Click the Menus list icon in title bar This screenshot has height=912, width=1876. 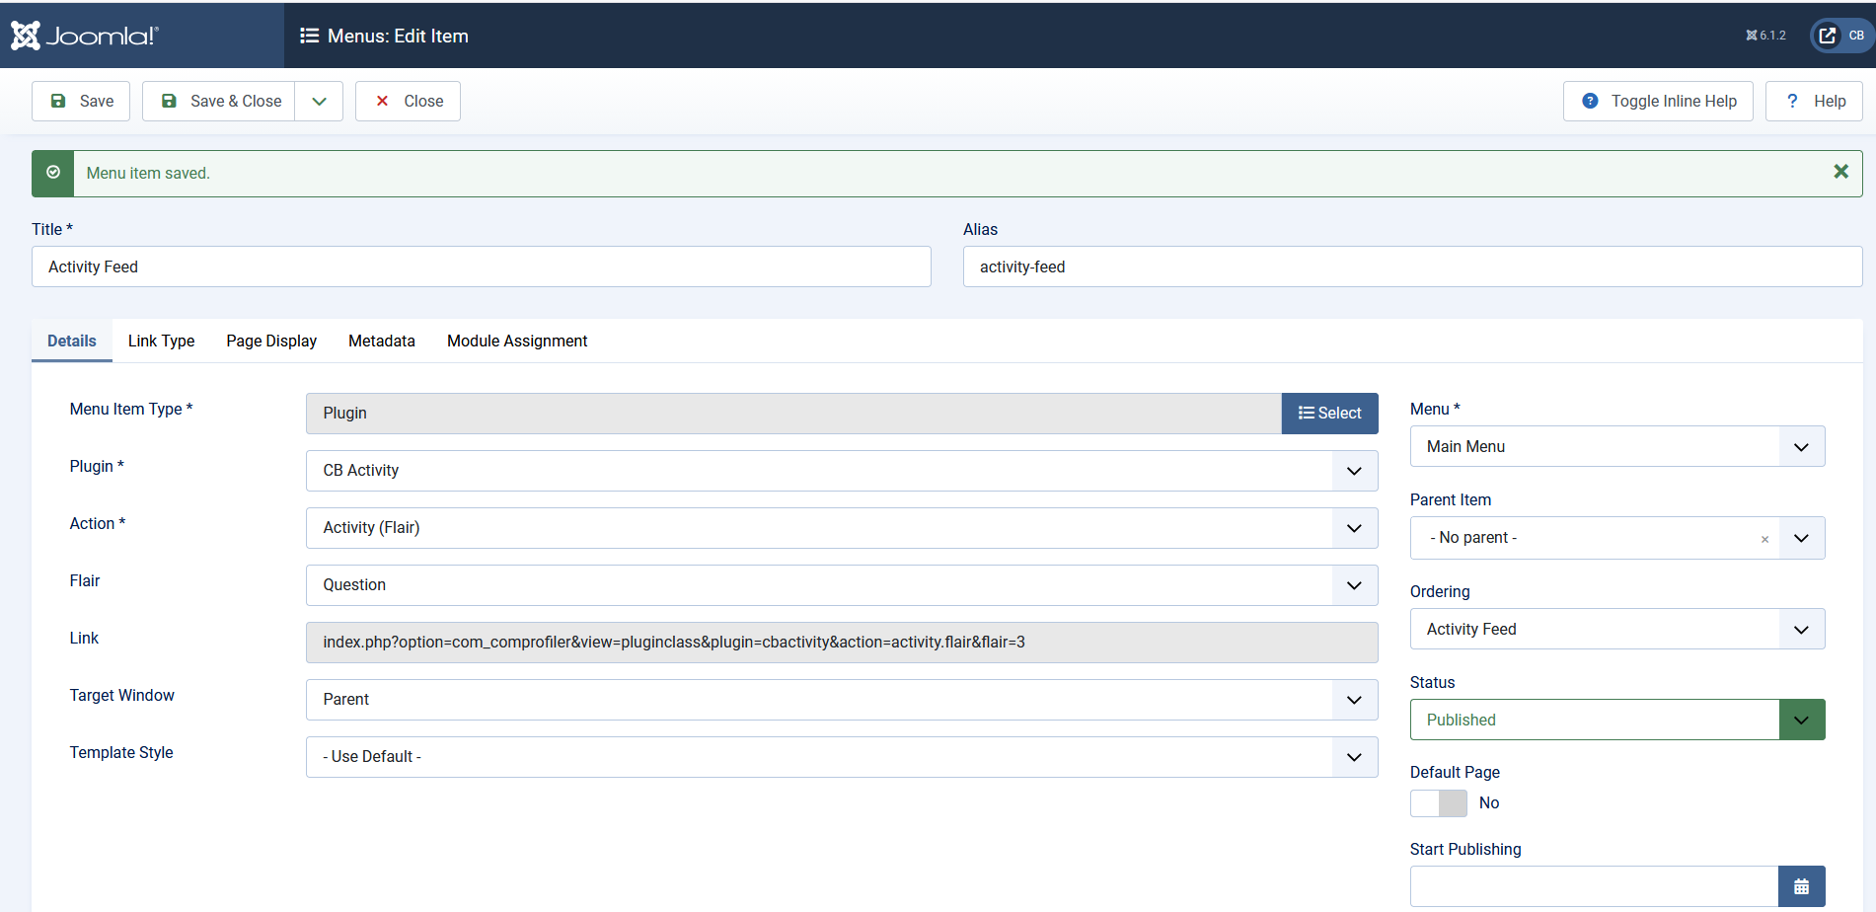click(x=309, y=36)
